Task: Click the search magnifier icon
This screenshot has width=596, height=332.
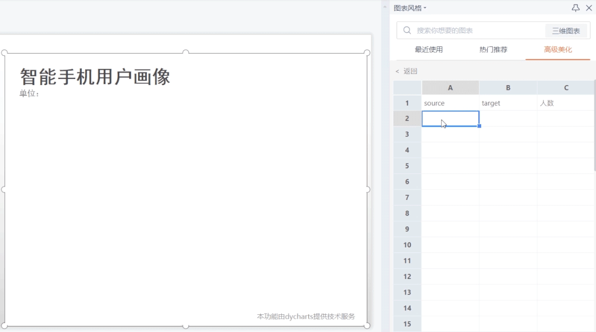Action: click(407, 30)
